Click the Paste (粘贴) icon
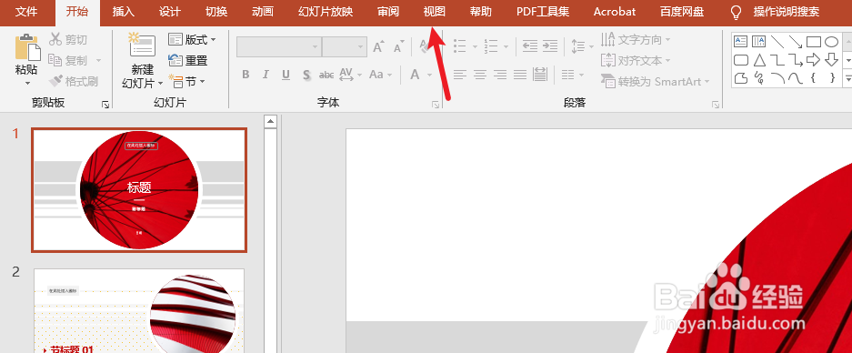 27,47
